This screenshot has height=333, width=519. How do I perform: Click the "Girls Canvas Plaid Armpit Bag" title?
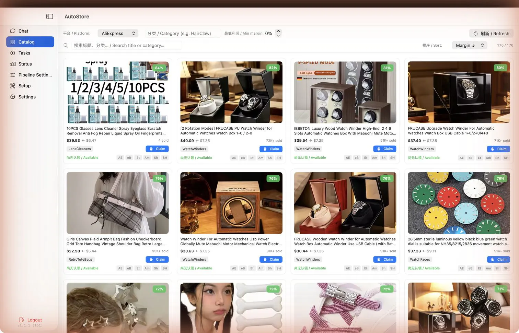[x=116, y=241]
